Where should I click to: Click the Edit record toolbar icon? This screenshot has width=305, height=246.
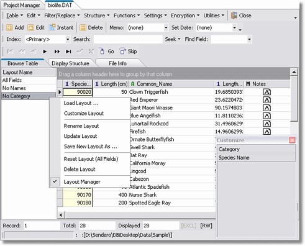[x=30, y=28]
